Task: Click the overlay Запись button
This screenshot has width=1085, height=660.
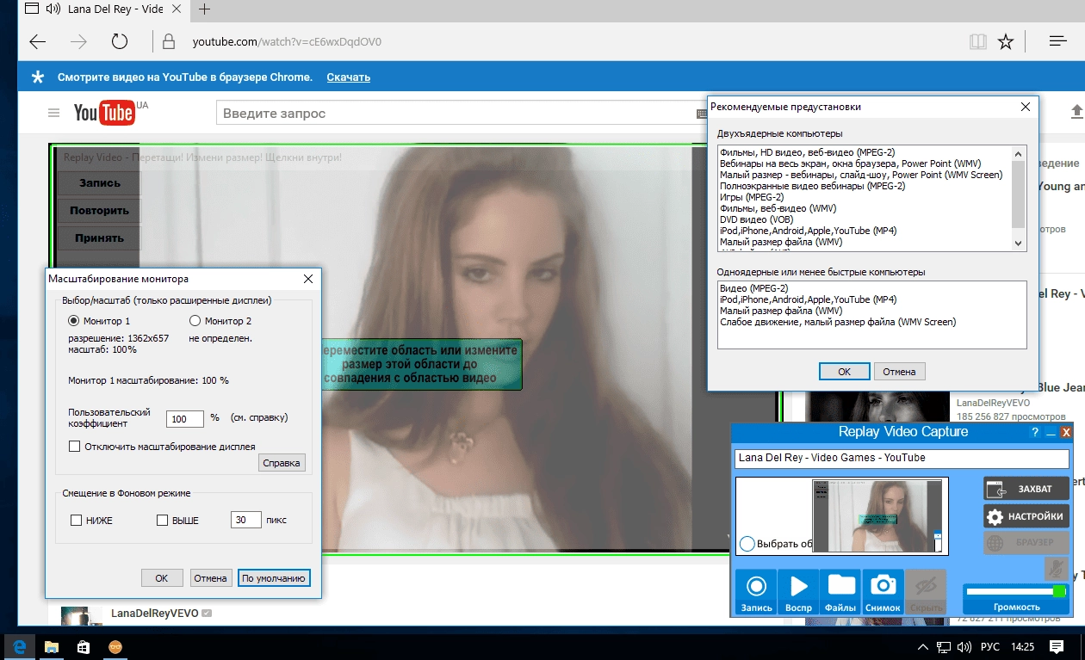Action: [x=100, y=183]
